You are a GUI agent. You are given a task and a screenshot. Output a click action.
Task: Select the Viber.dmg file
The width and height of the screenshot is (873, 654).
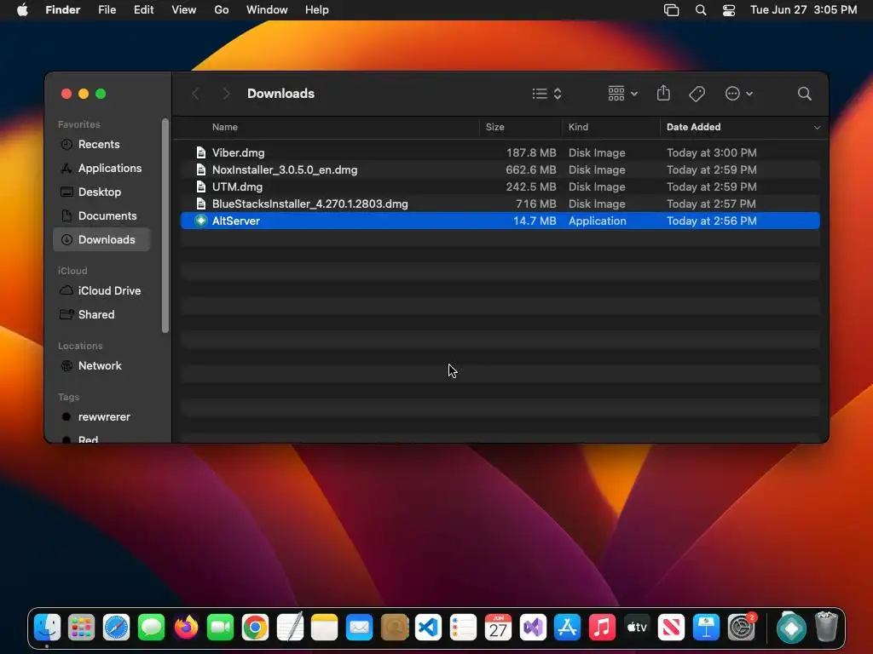[500, 153]
